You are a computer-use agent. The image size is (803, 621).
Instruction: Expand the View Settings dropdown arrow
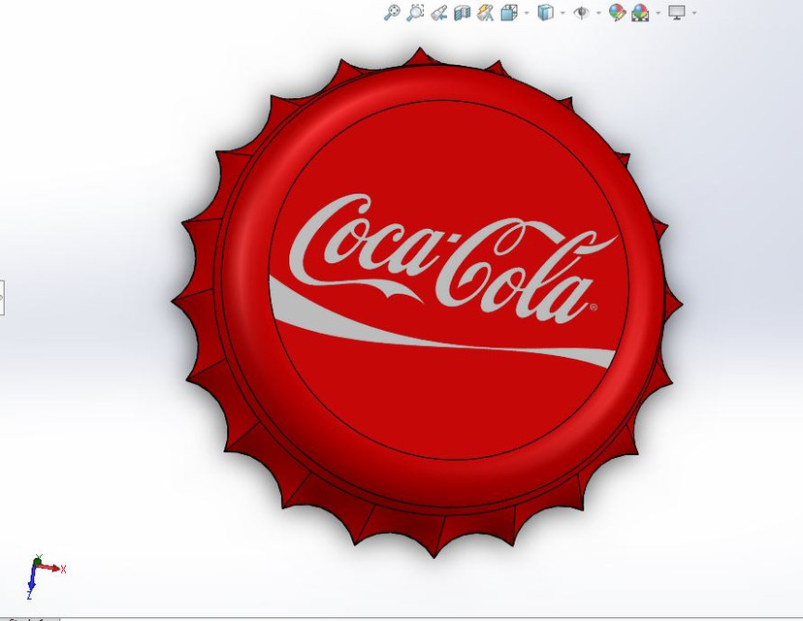pos(692,13)
